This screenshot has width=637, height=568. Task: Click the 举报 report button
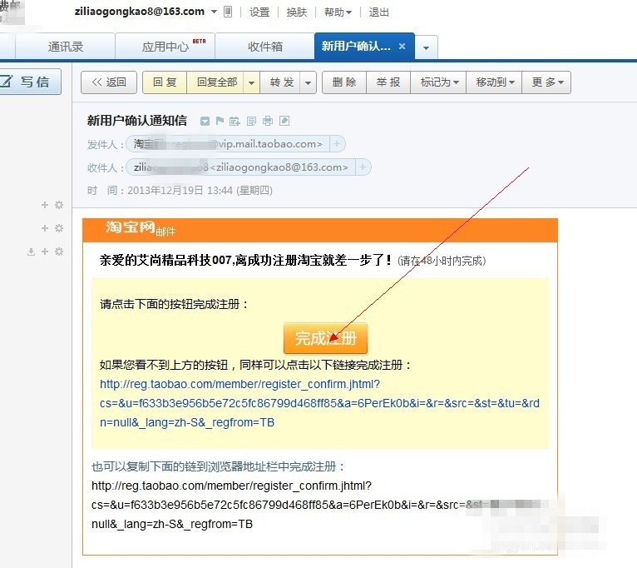pos(388,82)
